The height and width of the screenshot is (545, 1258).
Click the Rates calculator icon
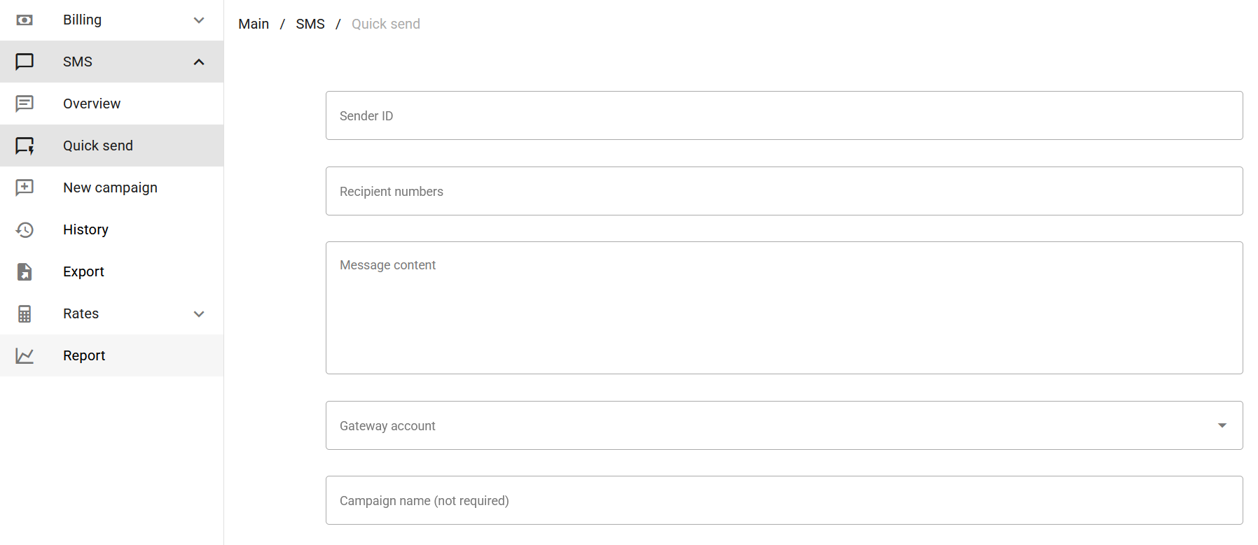click(x=25, y=313)
